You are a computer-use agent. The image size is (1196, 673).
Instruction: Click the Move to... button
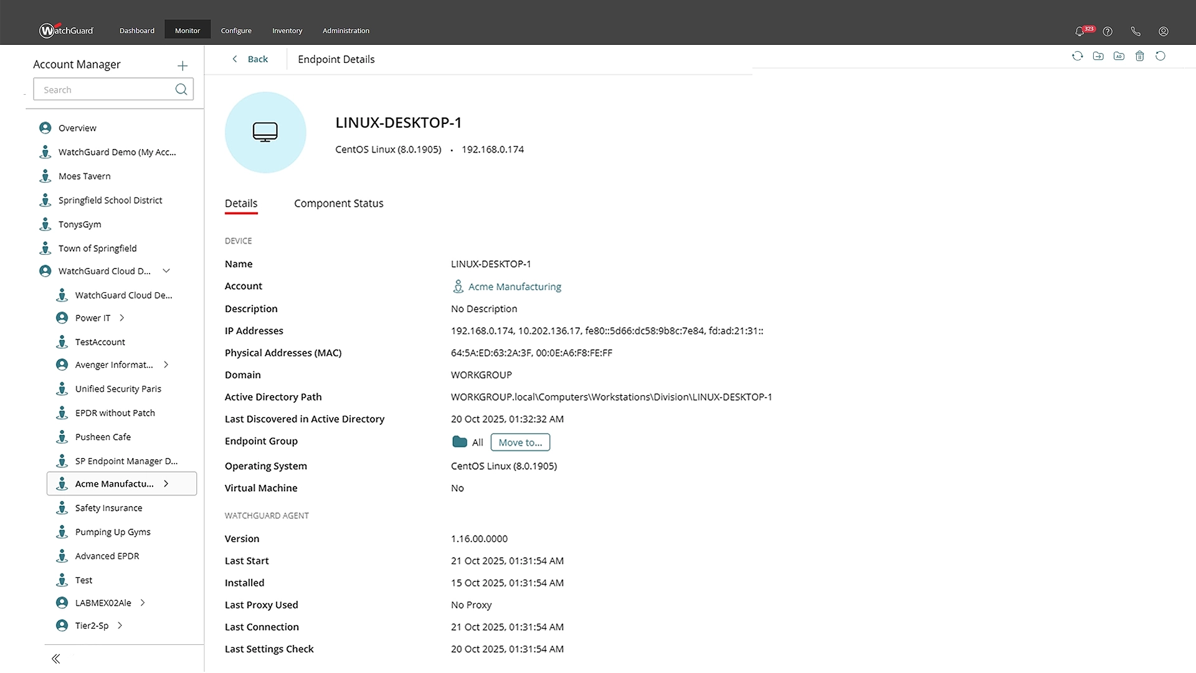(x=520, y=442)
